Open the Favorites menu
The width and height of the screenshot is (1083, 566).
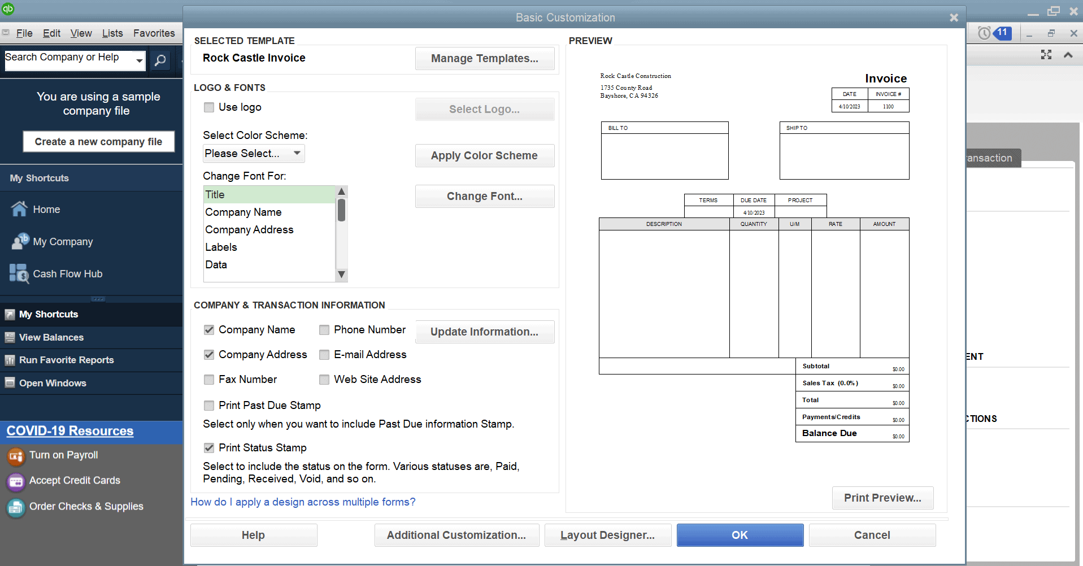(x=154, y=33)
